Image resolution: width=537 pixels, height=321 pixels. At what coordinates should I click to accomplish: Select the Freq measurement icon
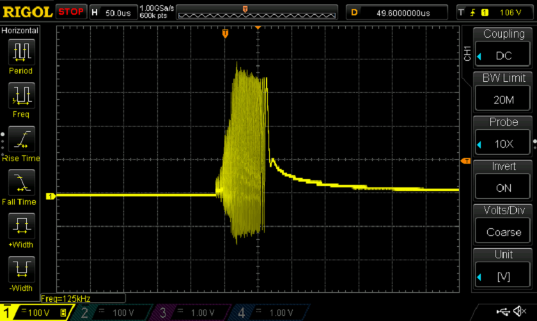point(21,95)
